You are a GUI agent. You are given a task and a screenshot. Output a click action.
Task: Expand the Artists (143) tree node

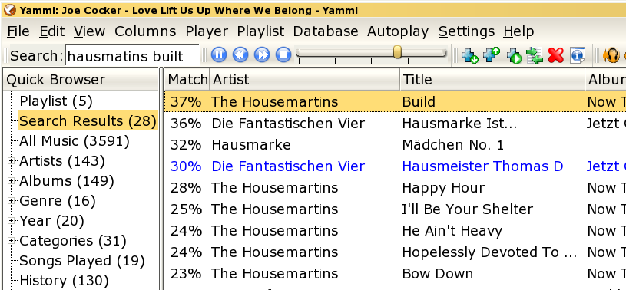click(12, 161)
